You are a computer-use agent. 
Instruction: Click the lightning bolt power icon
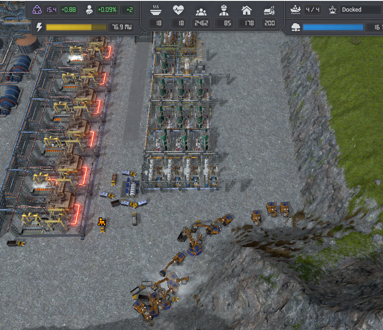[39, 27]
